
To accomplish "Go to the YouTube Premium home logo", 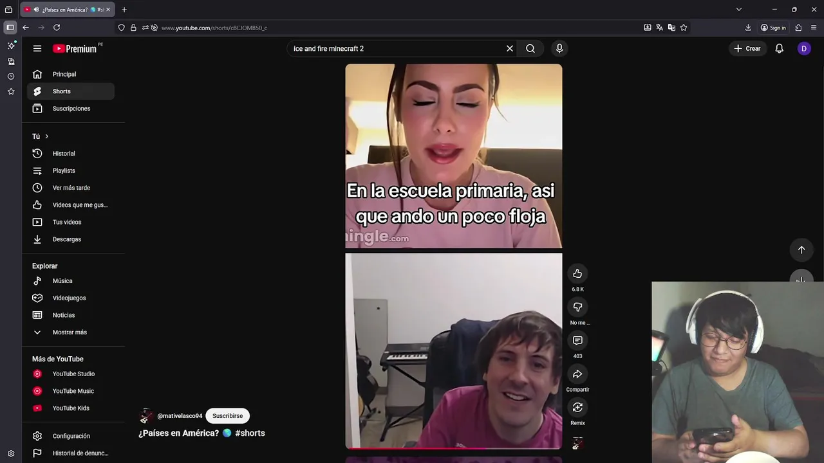I will click(75, 48).
